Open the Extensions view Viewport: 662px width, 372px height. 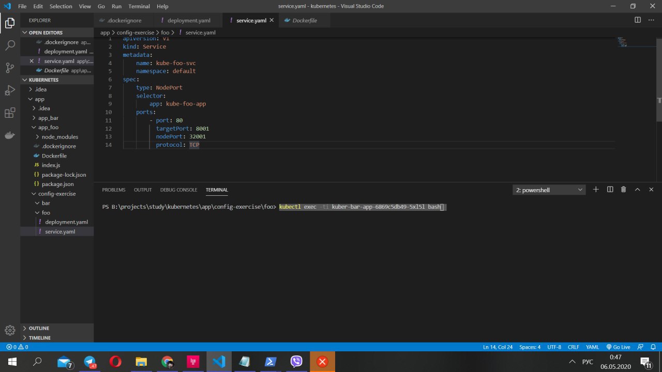[10, 113]
